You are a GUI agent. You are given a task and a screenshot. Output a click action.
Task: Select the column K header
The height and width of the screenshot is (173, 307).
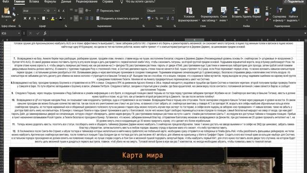[x=194, y=40]
